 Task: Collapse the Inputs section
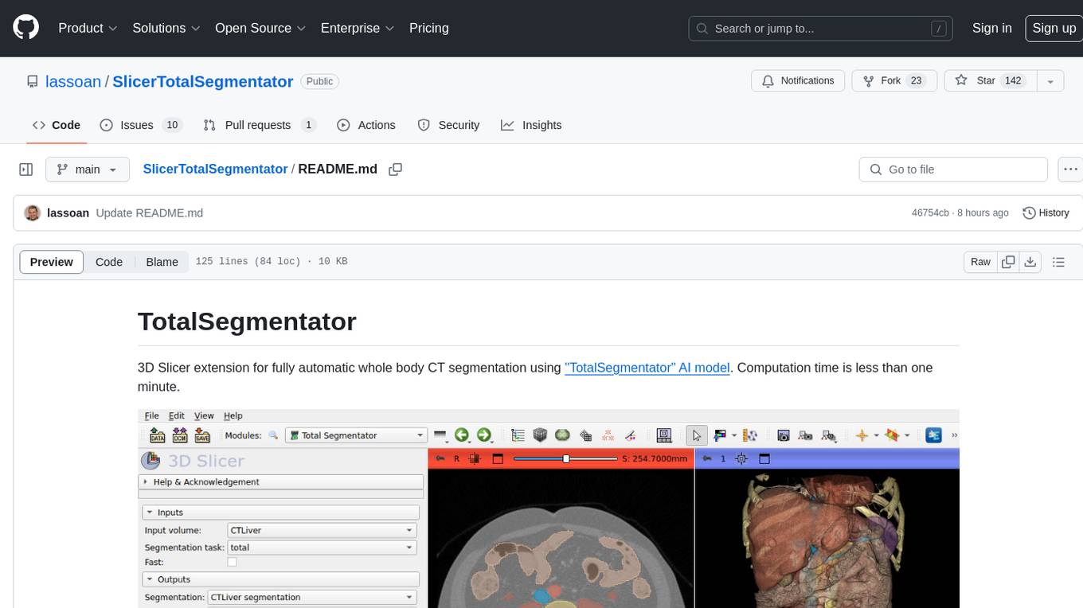[x=280, y=513]
